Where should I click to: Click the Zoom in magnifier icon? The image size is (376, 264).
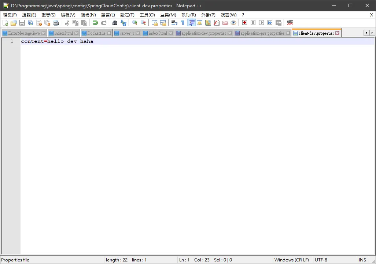point(135,23)
